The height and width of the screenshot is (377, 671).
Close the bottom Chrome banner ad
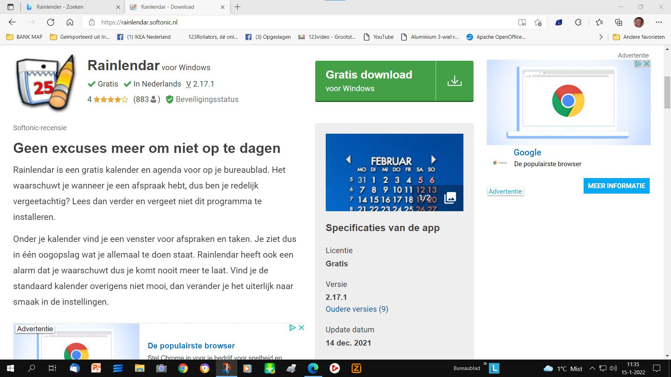click(302, 328)
